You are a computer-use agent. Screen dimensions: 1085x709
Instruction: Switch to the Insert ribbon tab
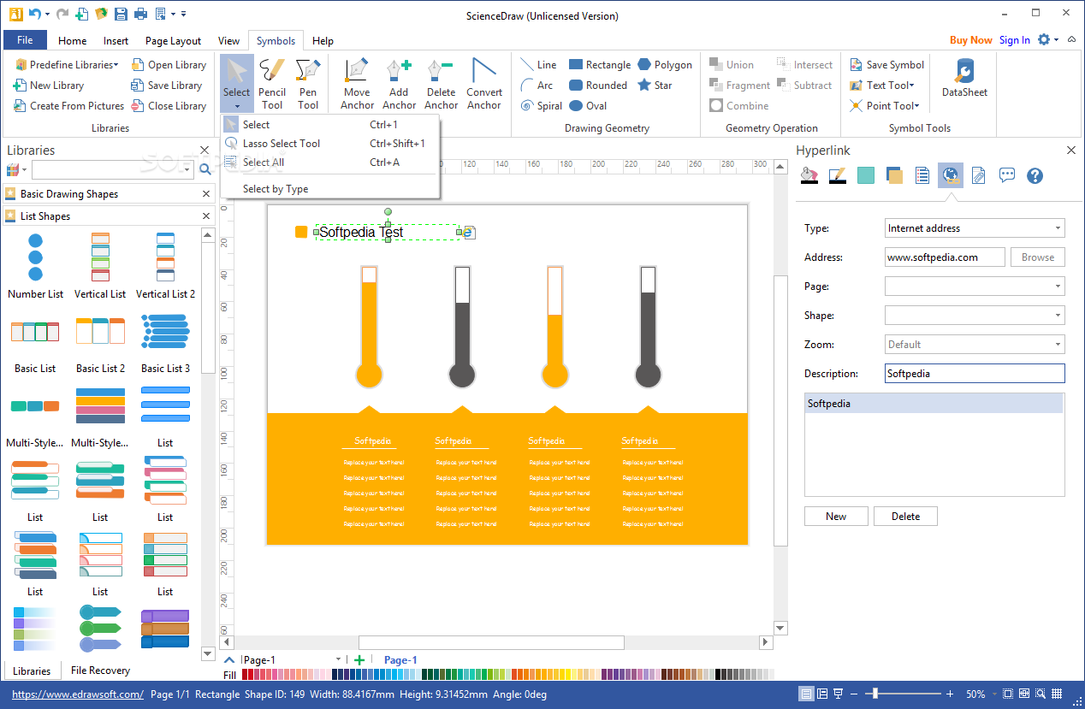[116, 40]
